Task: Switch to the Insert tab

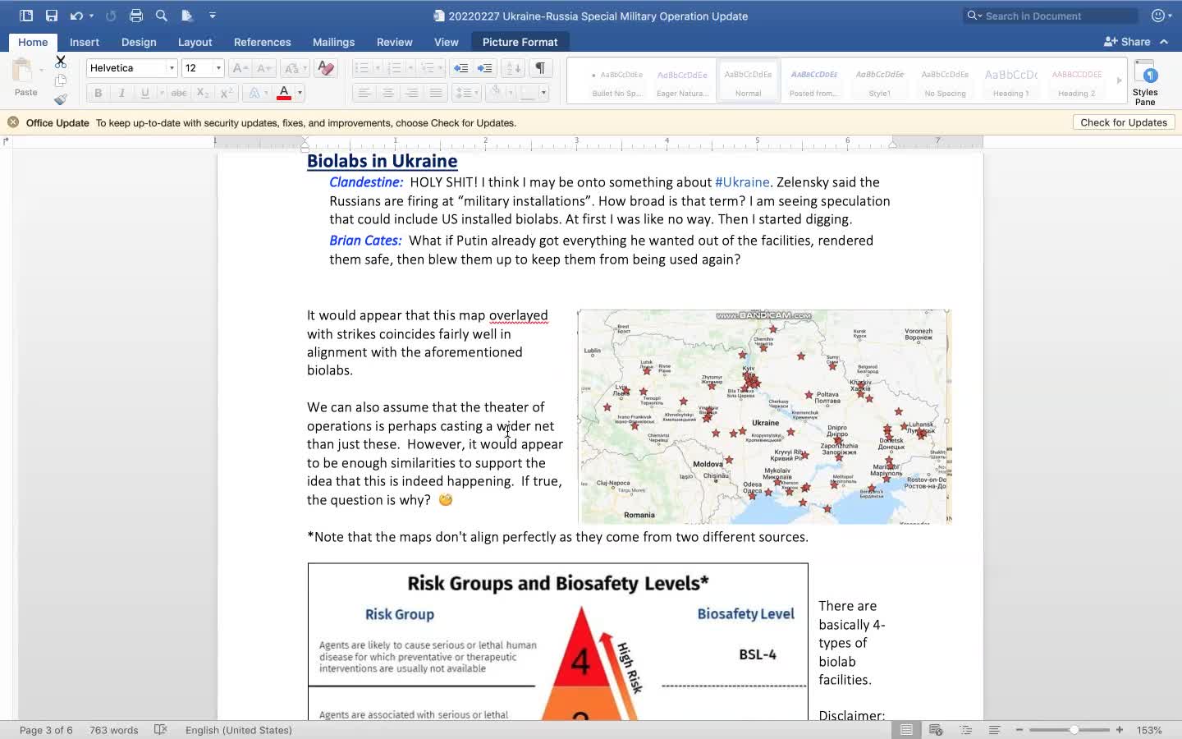Action: pyautogui.click(x=85, y=42)
